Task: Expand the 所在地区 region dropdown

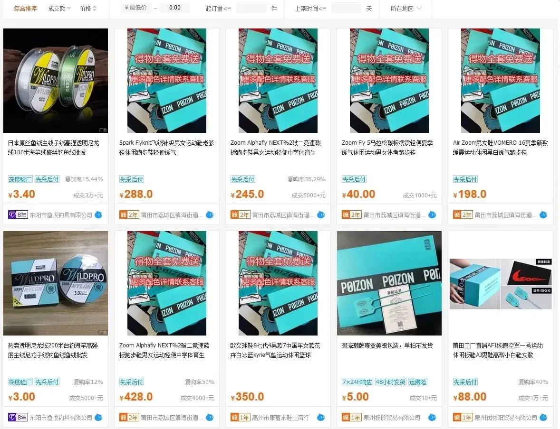Action: 406,9
